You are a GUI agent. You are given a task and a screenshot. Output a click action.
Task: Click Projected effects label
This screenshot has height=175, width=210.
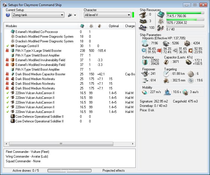(114, 171)
